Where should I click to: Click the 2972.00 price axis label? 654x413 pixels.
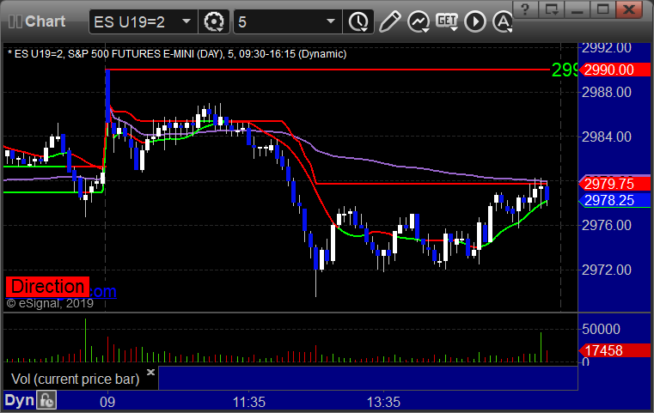(607, 270)
